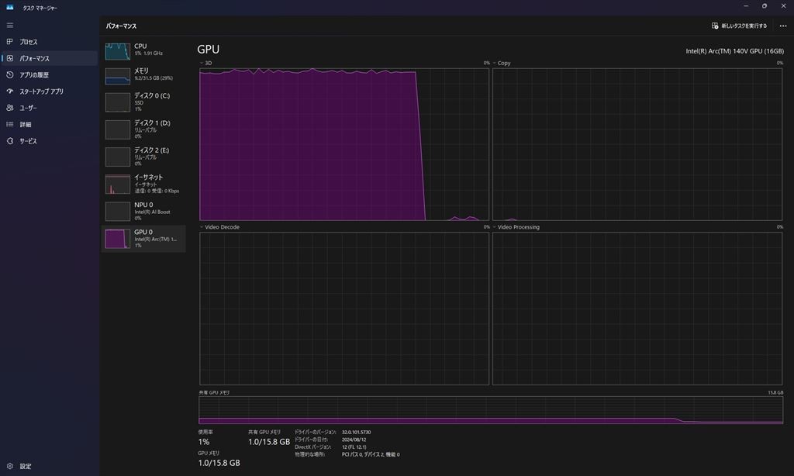The width and height of the screenshot is (794, 476).
Task: Open the スタートアップ アプリ icon
Action: [x=10, y=91]
